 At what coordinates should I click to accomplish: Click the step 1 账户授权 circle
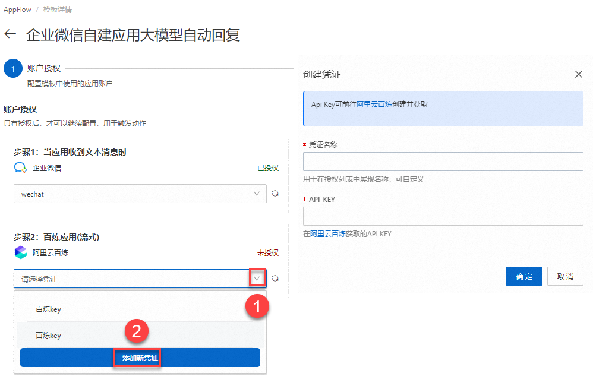[x=13, y=68]
